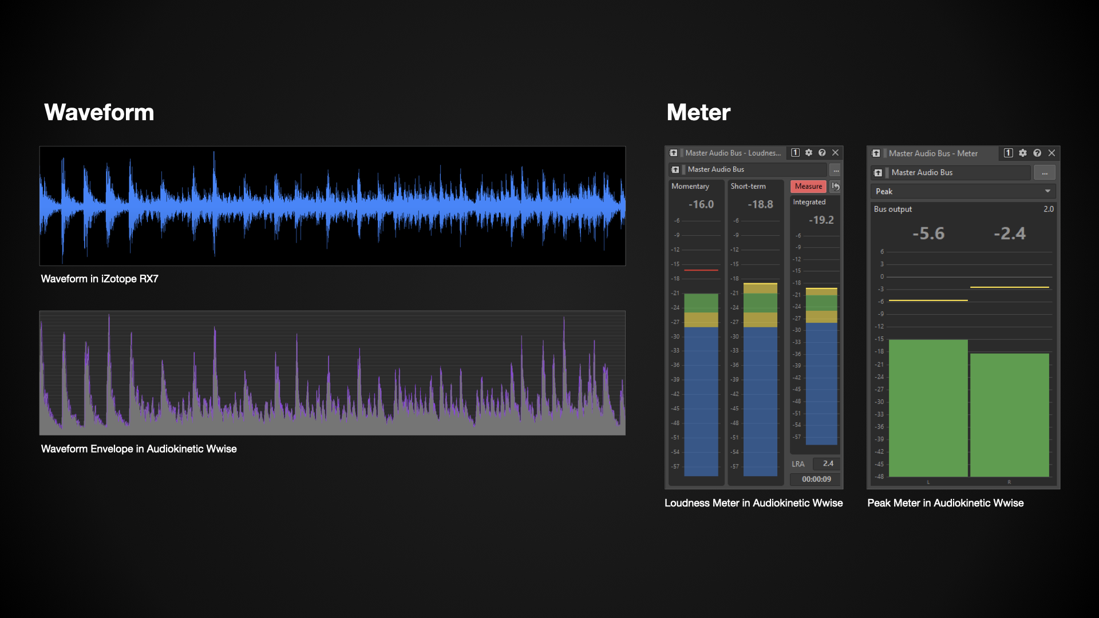Viewport: 1099px width, 618px height.
Task: Click bus icon beside Master Audio Bus in Meter panel
Action: coord(878,173)
